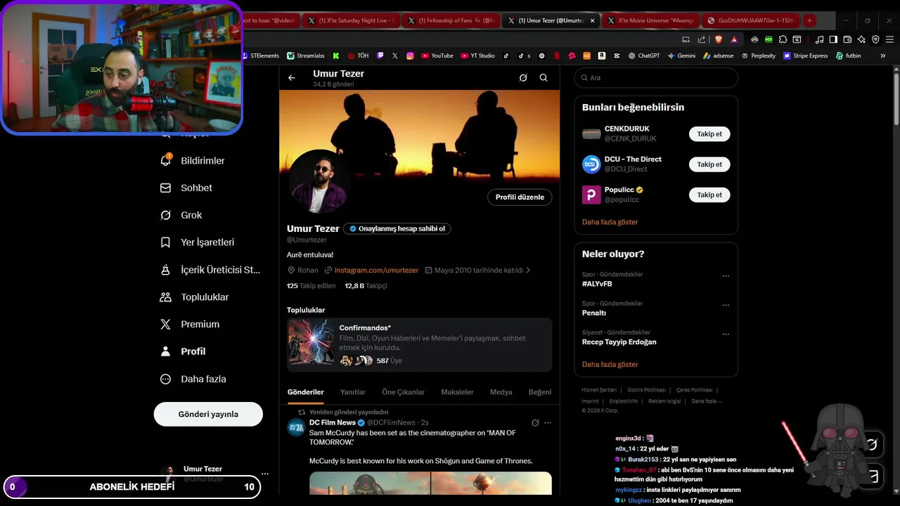This screenshot has height=506, width=900.
Task: Open a new browser tab with the plus button
Action: point(809,20)
